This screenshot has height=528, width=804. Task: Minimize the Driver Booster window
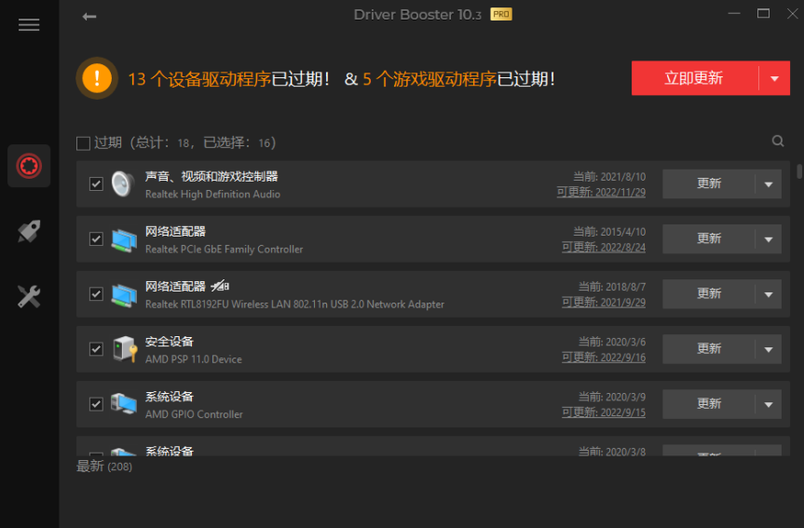coord(734,14)
